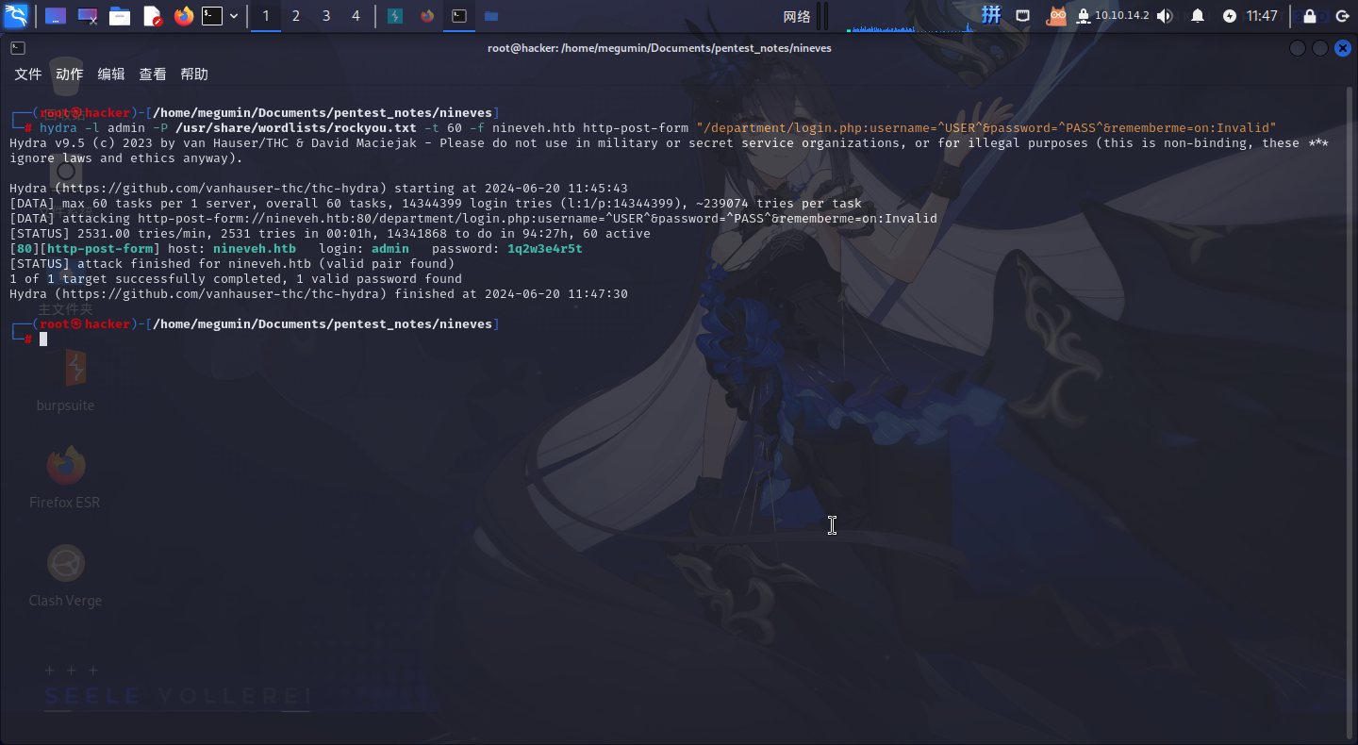Viewport: 1358px width, 745px height.
Task: Open the 查看 menu in terminal
Action: click(153, 74)
